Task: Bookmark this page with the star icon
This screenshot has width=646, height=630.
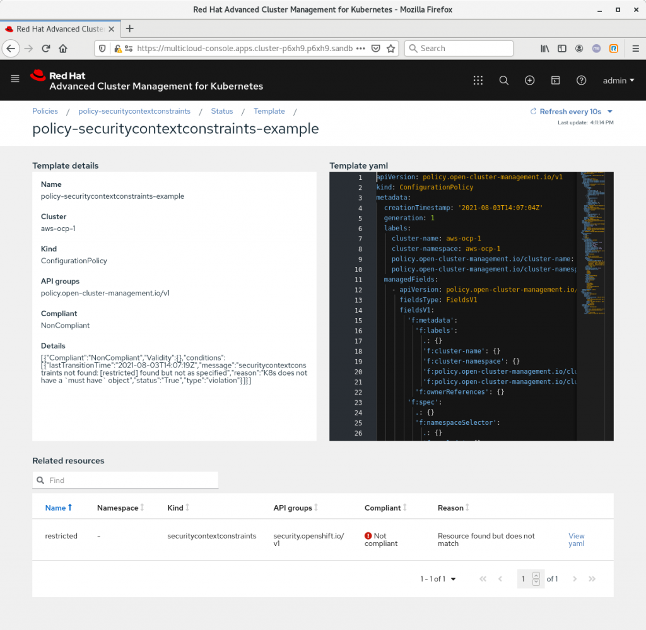Action: (x=391, y=48)
